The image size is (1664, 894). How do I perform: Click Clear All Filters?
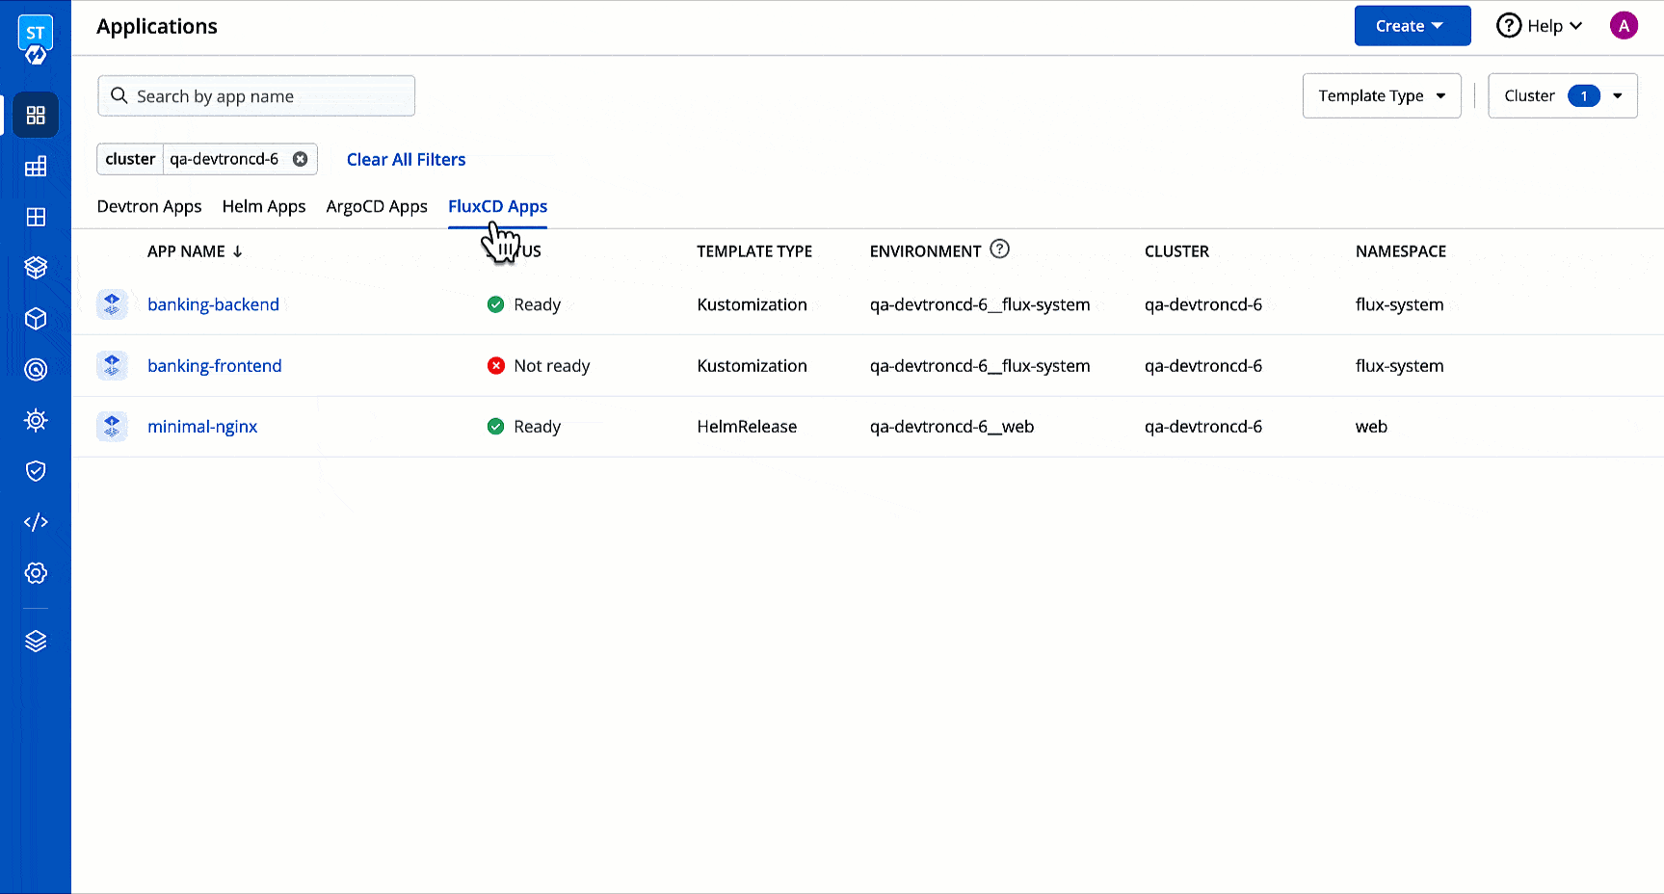[x=406, y=160]
